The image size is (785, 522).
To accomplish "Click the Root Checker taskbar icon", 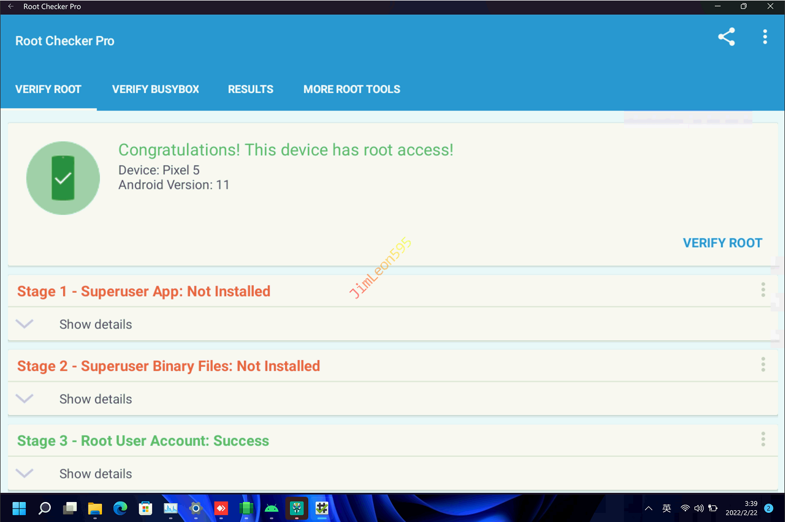I will (322, 508).
